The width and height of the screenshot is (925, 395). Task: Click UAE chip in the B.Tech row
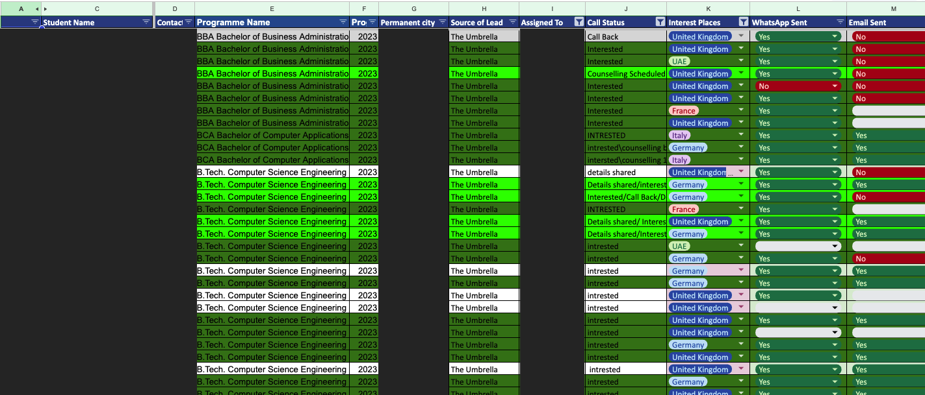[679, 246]
